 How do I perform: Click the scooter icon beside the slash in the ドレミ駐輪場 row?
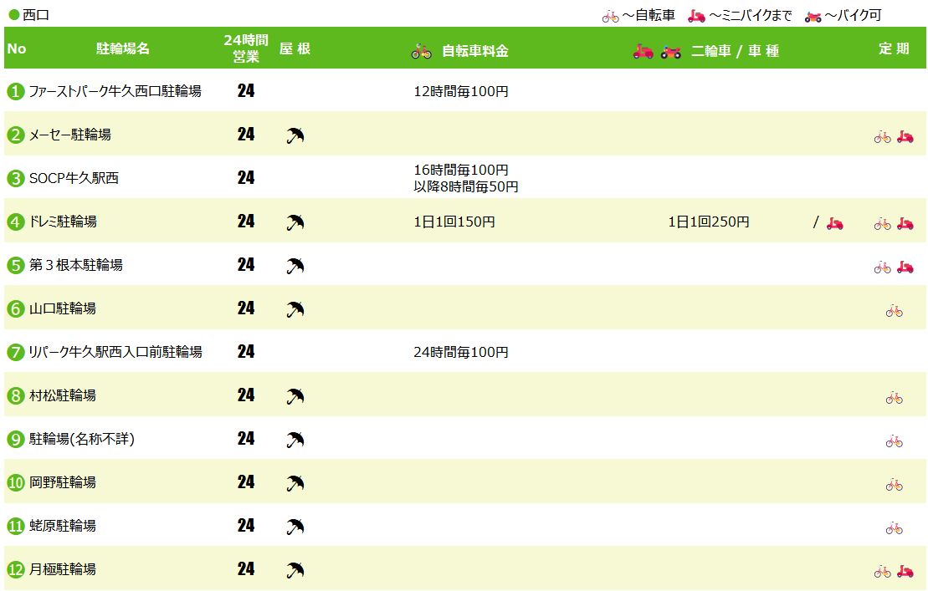coord(834,223)
